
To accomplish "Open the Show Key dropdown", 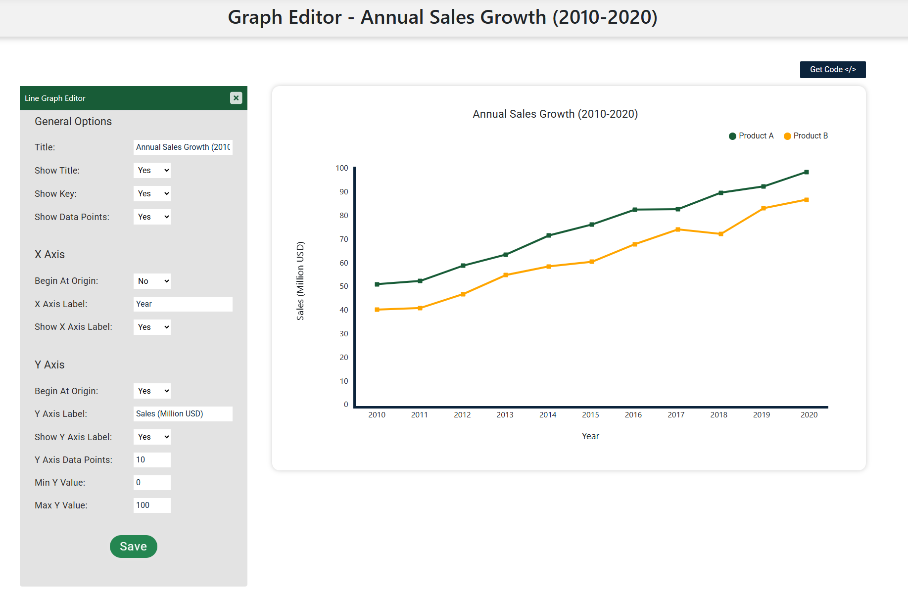I will click(152, 194).
